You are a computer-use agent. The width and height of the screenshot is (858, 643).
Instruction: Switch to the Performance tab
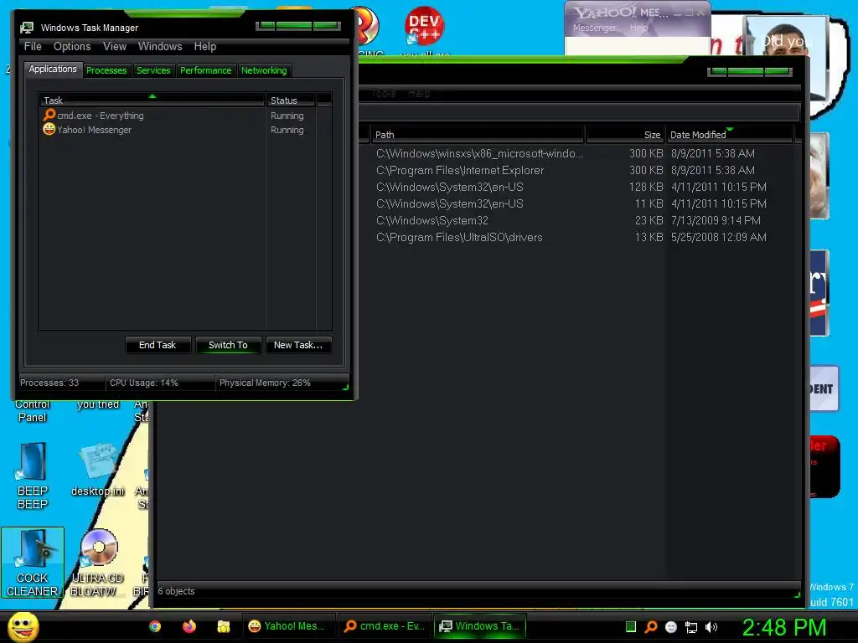[206, 70]
